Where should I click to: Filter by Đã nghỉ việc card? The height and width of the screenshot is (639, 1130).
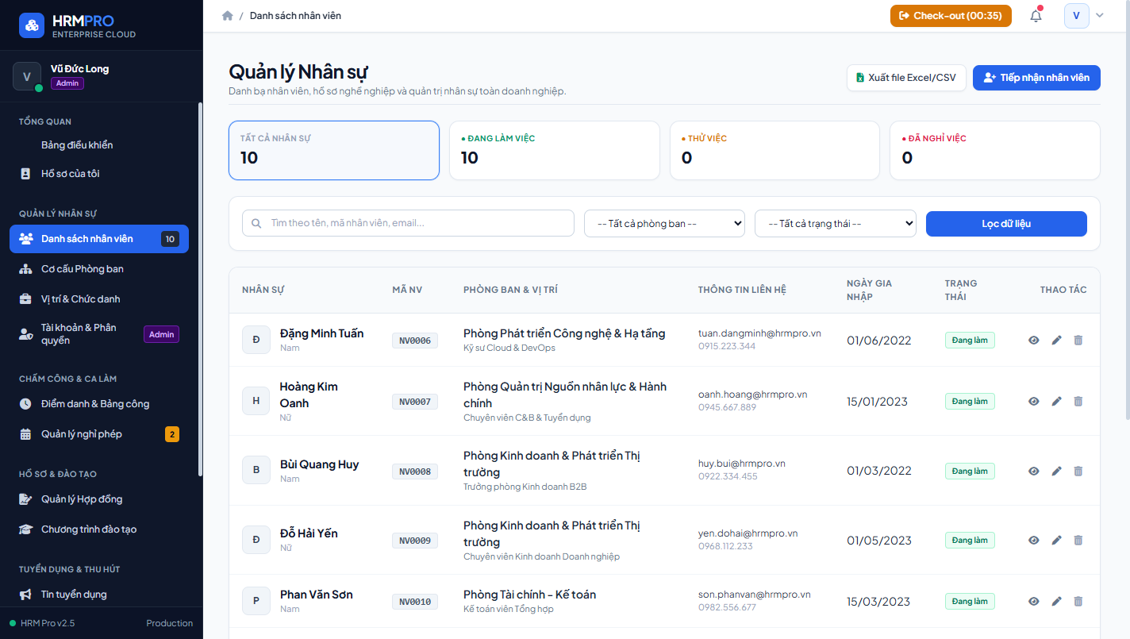tap(995, 150)
